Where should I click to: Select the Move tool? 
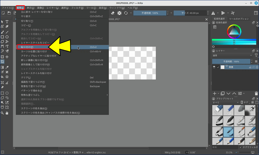point(7,57)
